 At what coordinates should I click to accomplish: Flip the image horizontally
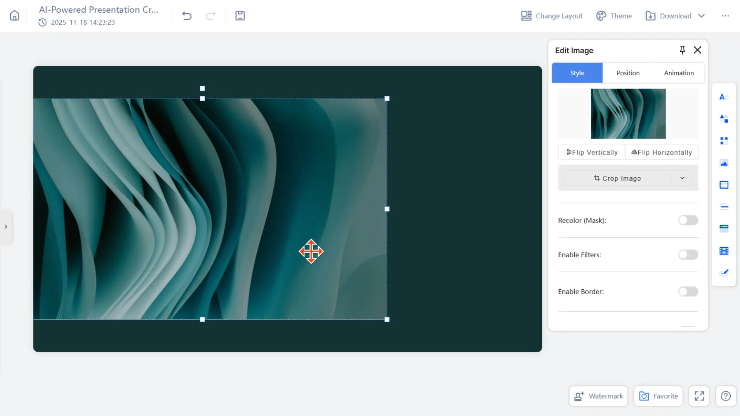pyautogui.click(x=661, y=152)
